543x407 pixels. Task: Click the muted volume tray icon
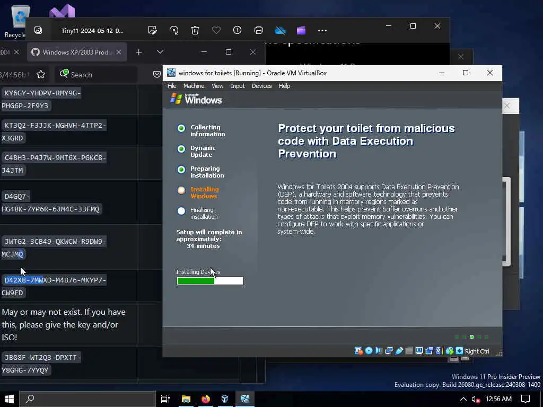tap(476, 400)
